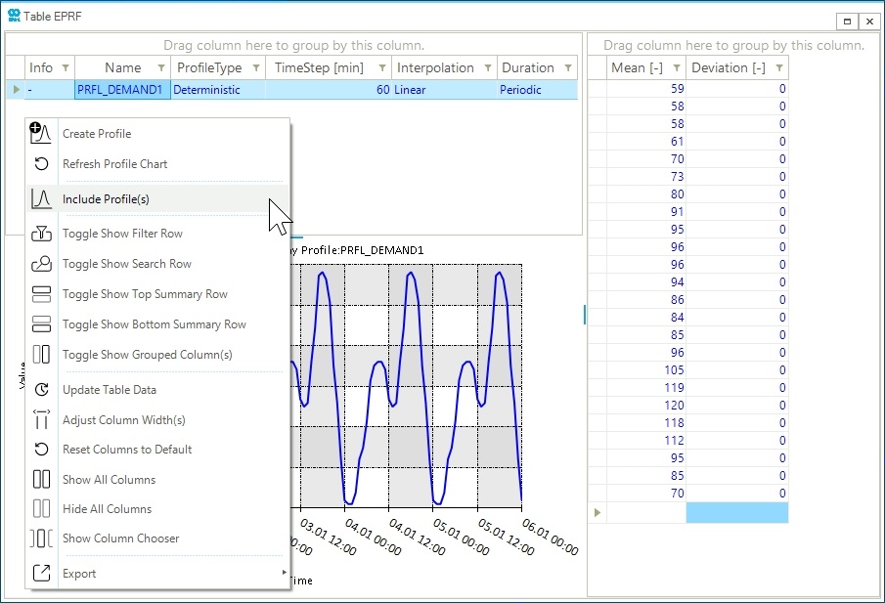The width and height of the screenshot is (885, 603).
Task: Toggle Show Search Row option
Action: coord(126,264)
